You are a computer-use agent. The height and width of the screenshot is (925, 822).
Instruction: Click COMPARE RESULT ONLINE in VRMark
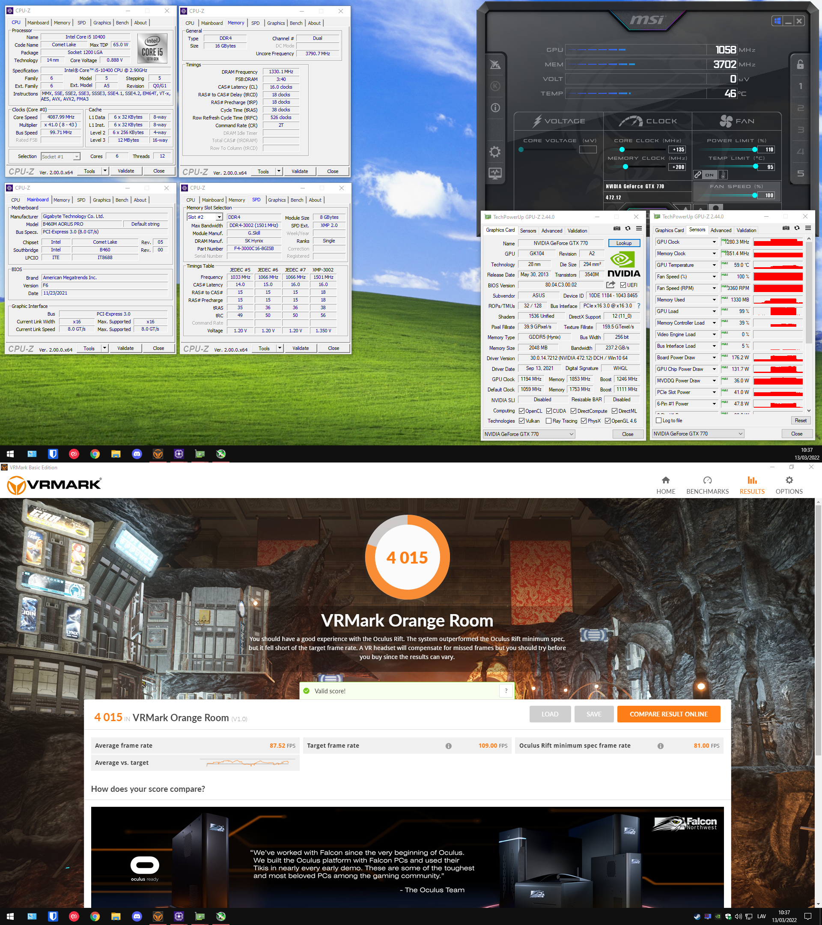pyautogui.click(x=668, y=714)
